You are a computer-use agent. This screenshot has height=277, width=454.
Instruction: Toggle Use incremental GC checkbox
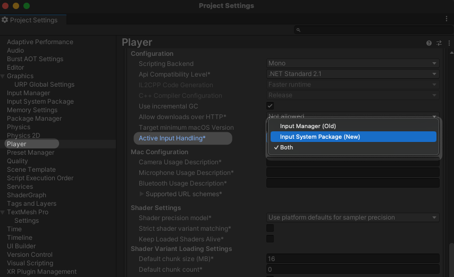pos(270,106)
